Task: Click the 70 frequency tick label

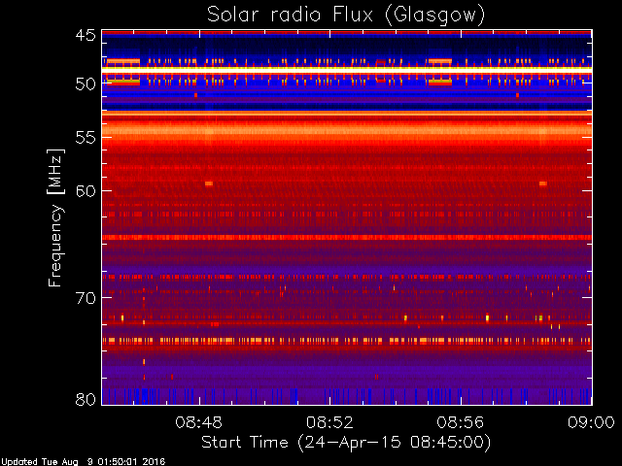Action: click(x=86, y=298)
